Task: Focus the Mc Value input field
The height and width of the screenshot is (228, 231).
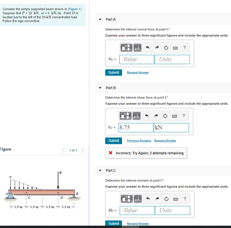Action: click(137, 210)
